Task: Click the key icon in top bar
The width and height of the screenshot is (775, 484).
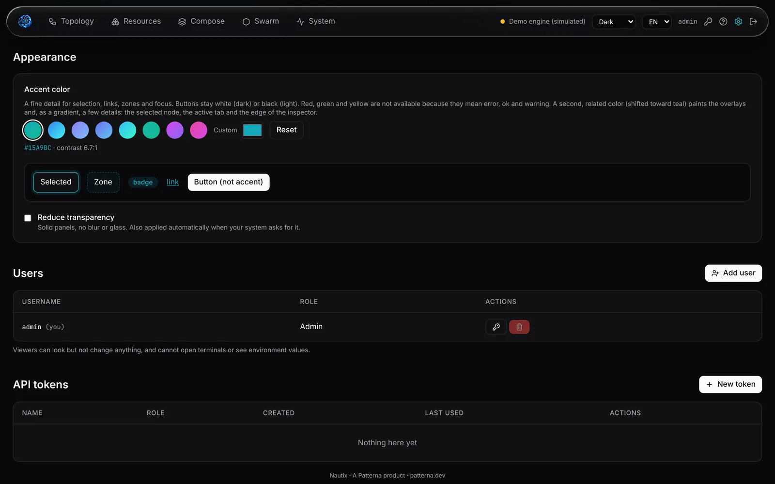Action: click(x=708, y=21)
